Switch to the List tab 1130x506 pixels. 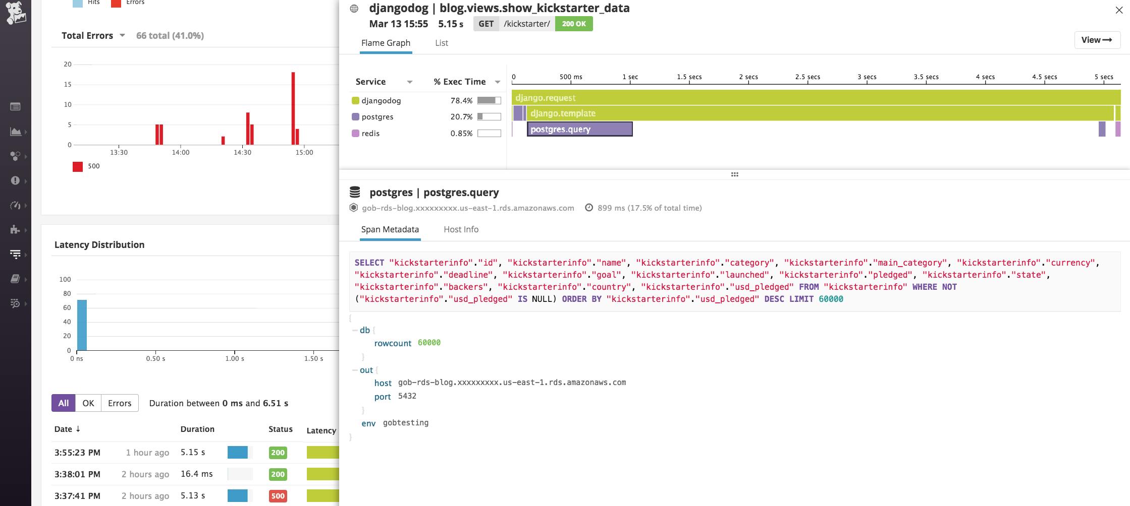[x=441, y=43]
